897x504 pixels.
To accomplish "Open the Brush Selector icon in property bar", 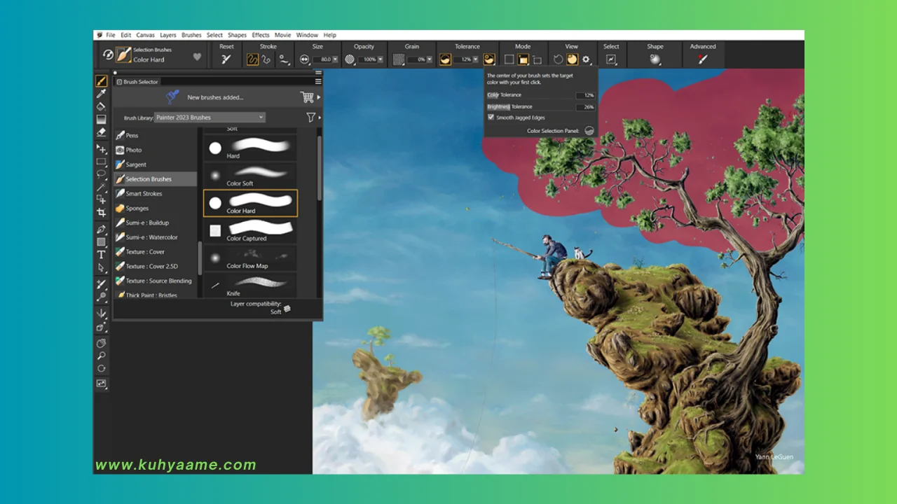I will pyautogui.click(x=123, y=55).
